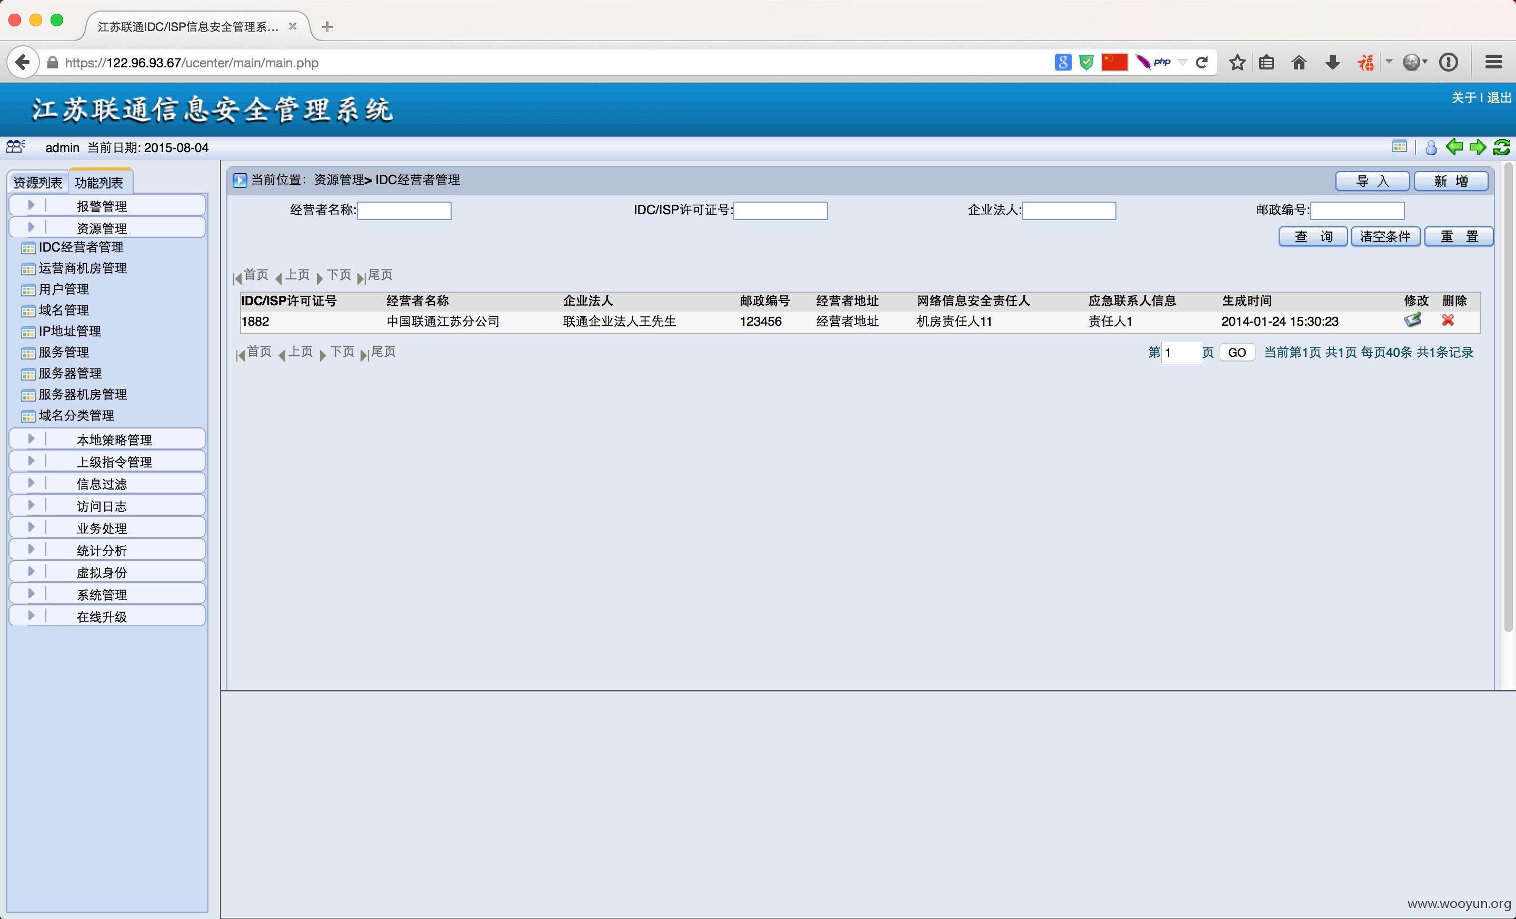Click the green back arrow in status bar
Screen dimensions: 1516x919
(x=1454, y=146)
